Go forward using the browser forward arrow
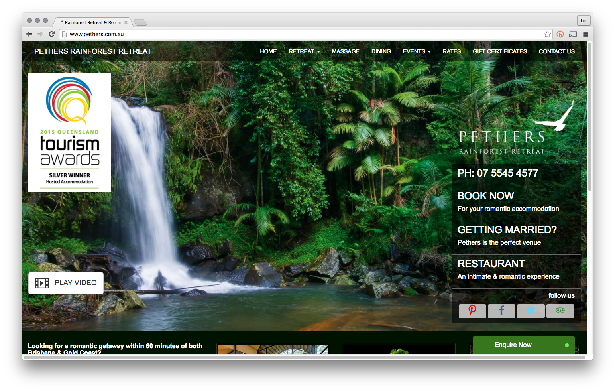This screenshot has width=615, height=392. click(x=40, y=34)
